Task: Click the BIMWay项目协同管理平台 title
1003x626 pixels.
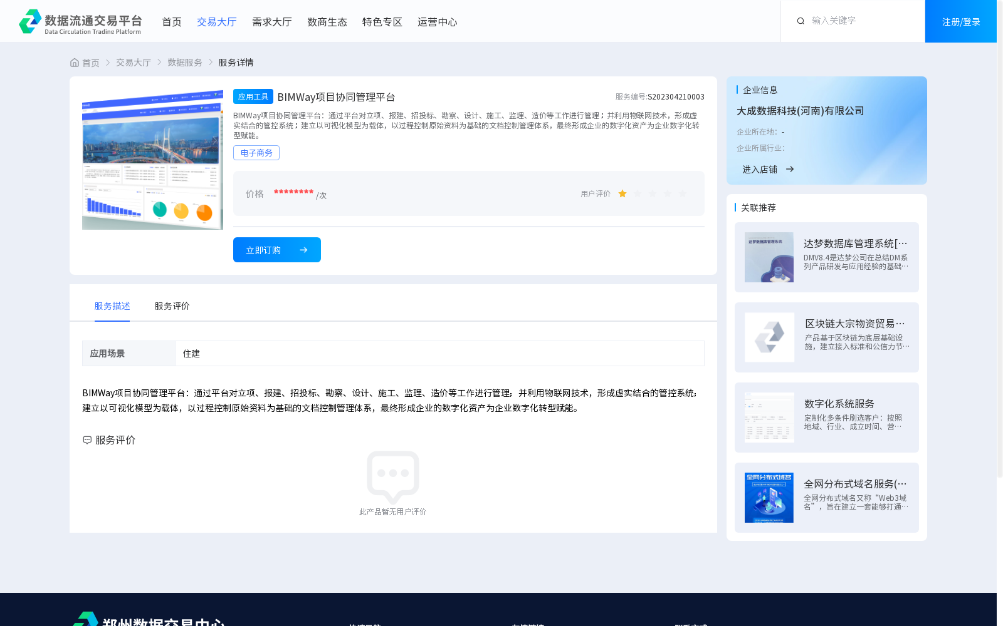Action: pyautogui.click(x=336, y=97)
